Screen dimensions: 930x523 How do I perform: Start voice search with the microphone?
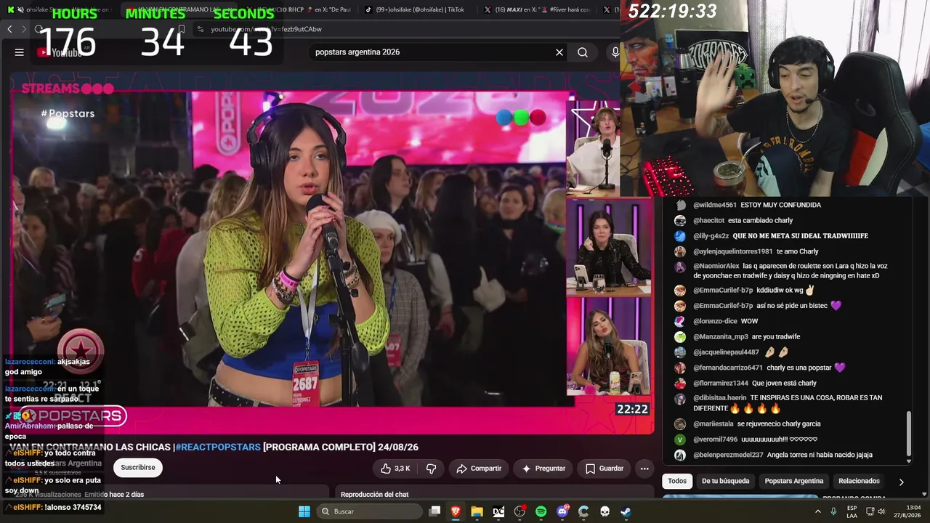[615, 52]
